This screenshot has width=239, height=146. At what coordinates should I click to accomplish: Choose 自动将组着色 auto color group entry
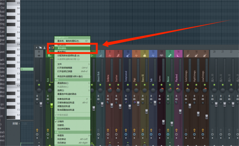click(72, 129)
